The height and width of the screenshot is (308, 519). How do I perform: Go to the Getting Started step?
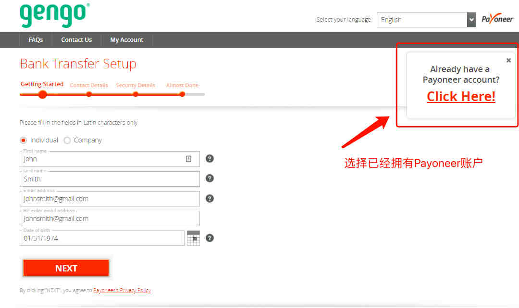42,84
